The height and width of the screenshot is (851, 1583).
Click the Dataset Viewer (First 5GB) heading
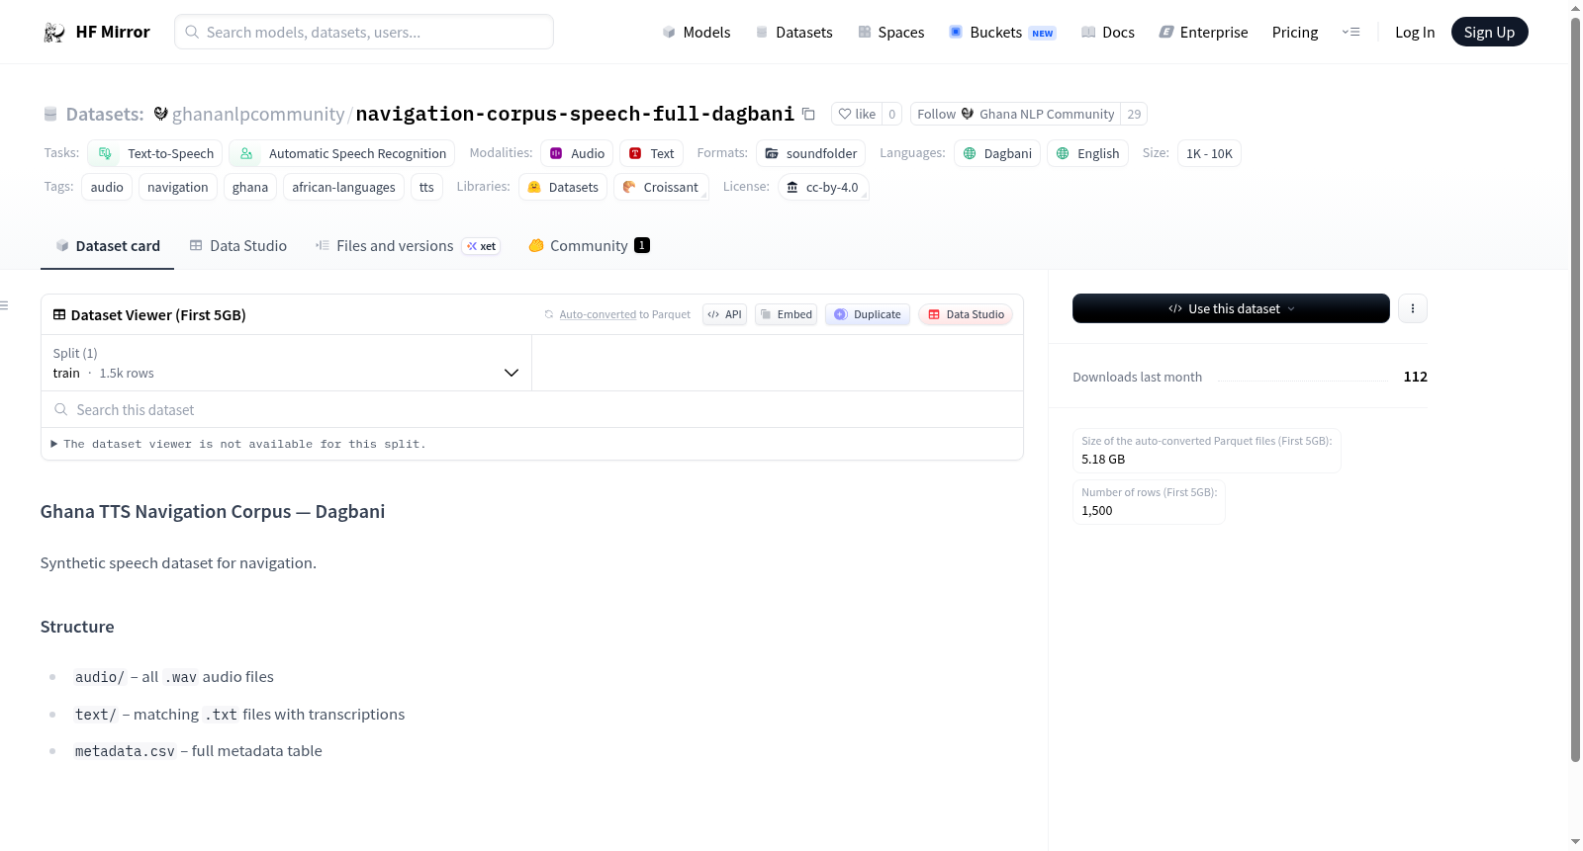tap(158, 314)
